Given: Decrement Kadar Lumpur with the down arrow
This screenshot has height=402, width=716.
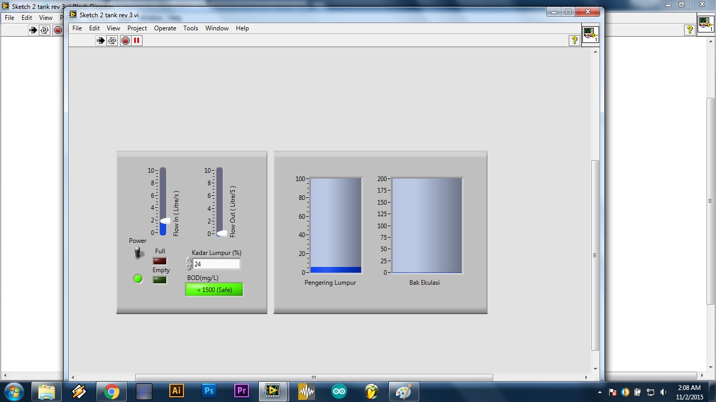Looking at the screenshot, I should coord(189,267).
